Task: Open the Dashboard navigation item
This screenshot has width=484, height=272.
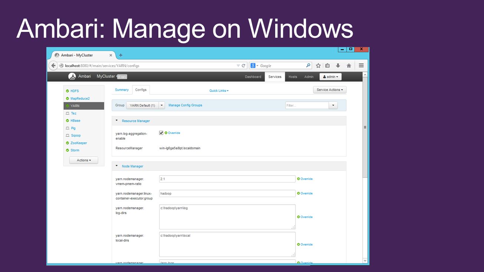Action: (x=253, y=77)
